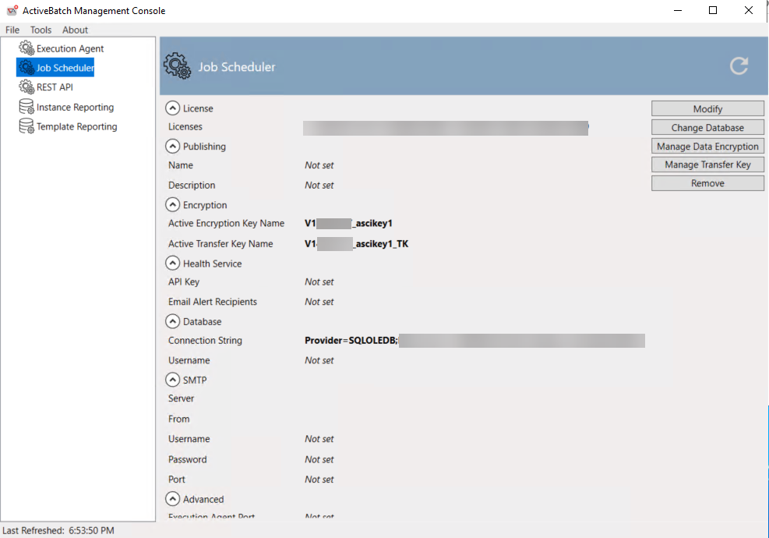Click the Last Refreshed status bar text
The height and width of the screenshot is (538, 769).
pos(58,531)
